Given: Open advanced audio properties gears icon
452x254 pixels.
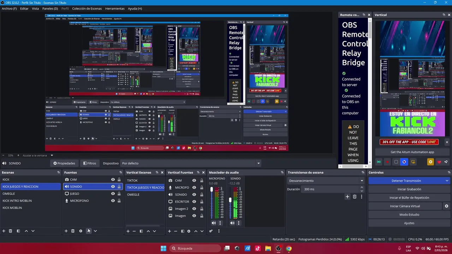Looking at the screenshot, I should pos(211,231).
